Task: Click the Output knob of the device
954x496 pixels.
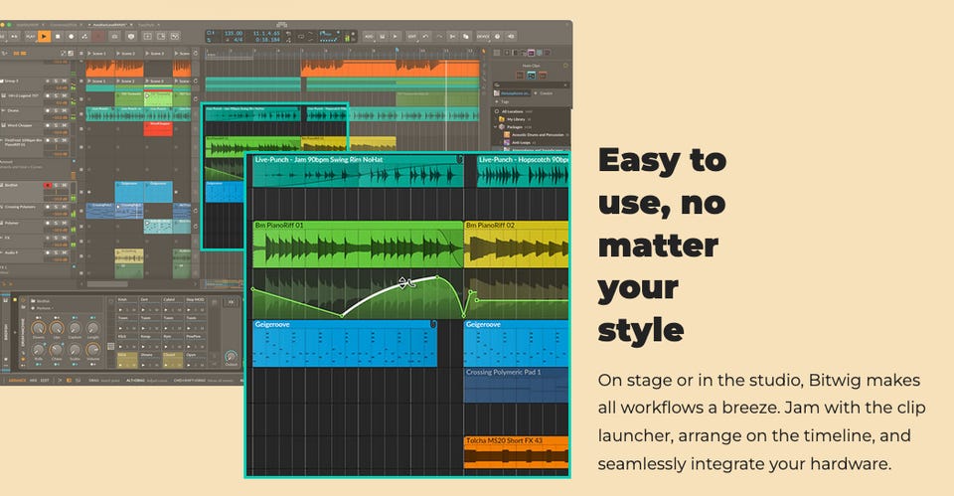Action: [x=232, y=356]
